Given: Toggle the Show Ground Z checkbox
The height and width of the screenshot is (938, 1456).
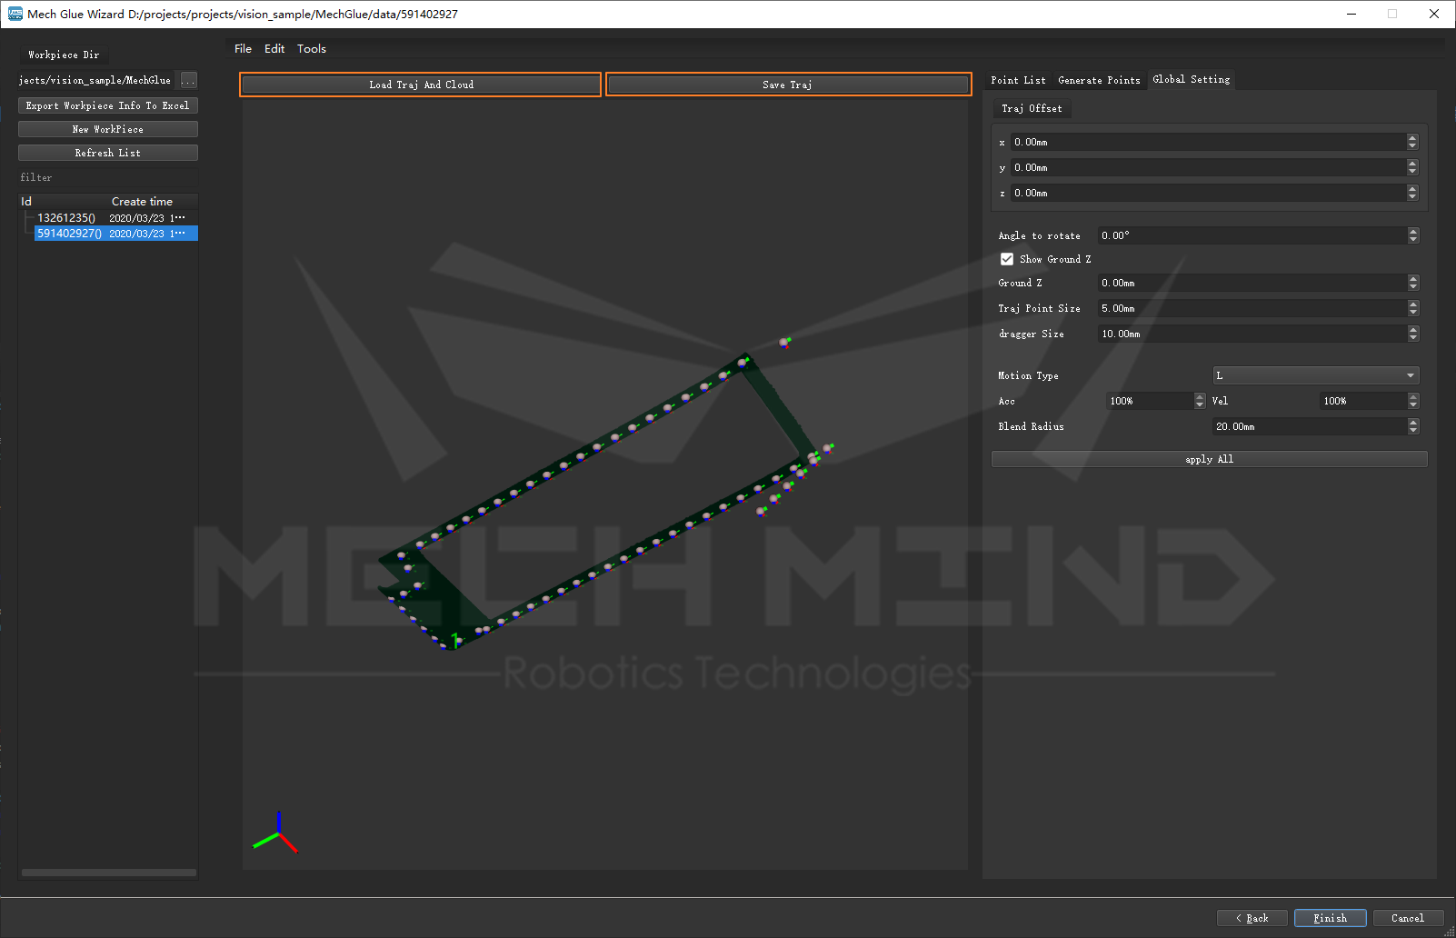Looking at the screenshot, I should tap(1007, 259).
